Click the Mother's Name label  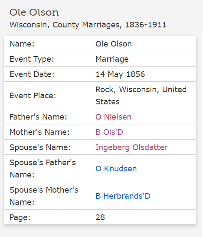pyautogui.click(x=39, y=132)
